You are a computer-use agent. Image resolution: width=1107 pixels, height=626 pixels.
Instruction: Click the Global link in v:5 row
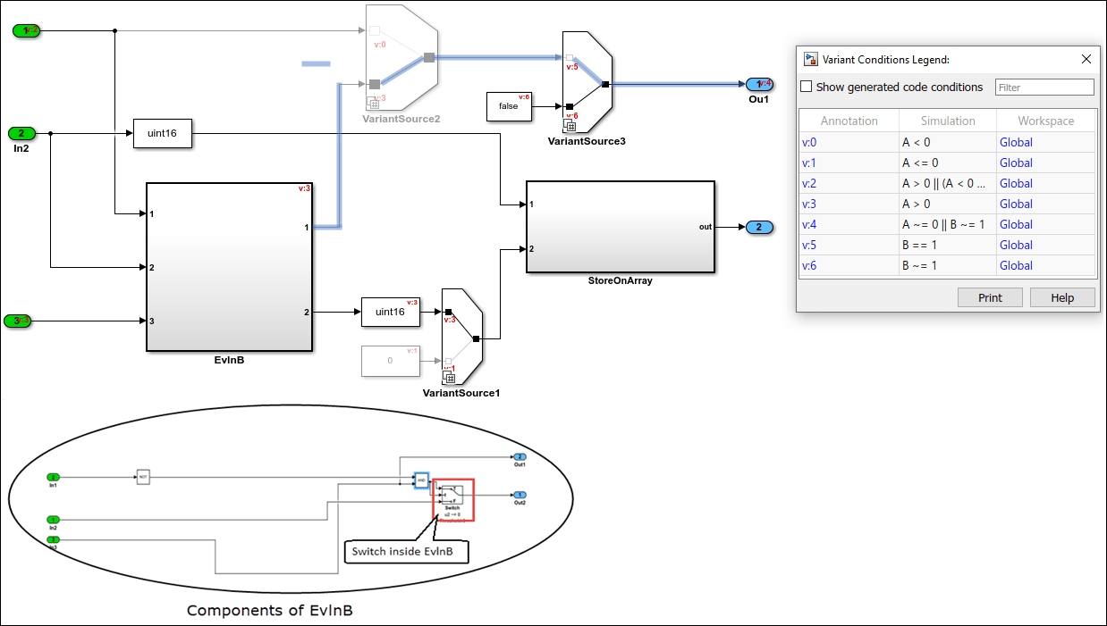coord(1016,245)
